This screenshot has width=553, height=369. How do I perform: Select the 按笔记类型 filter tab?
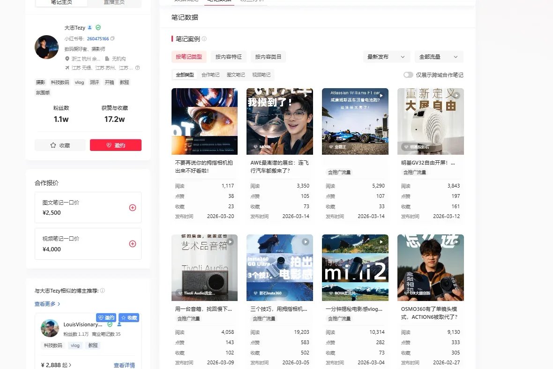189,57
